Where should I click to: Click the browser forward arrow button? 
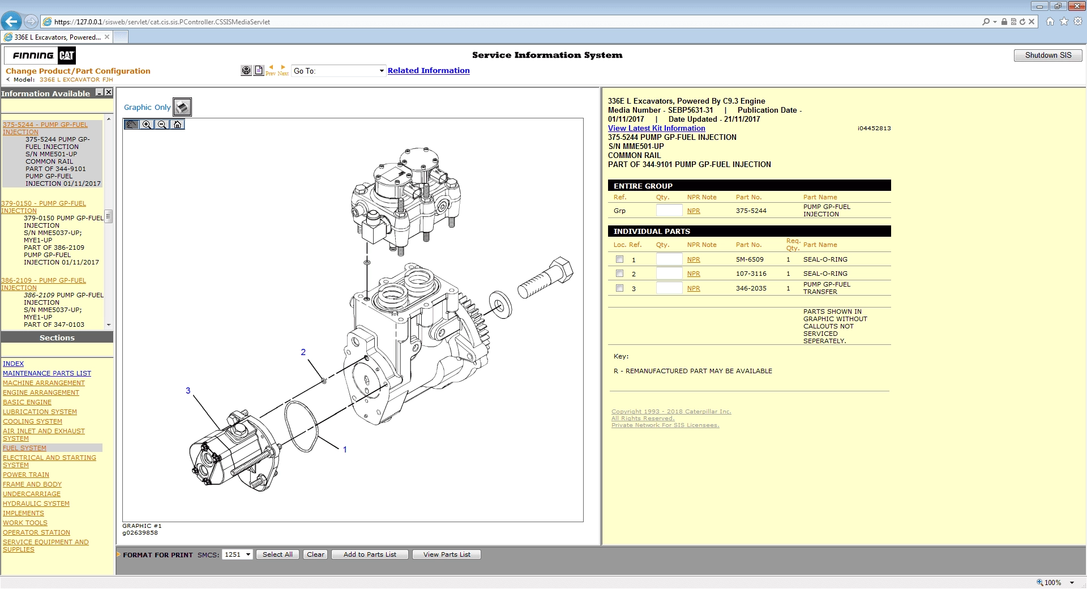click(x=31, y=22)
